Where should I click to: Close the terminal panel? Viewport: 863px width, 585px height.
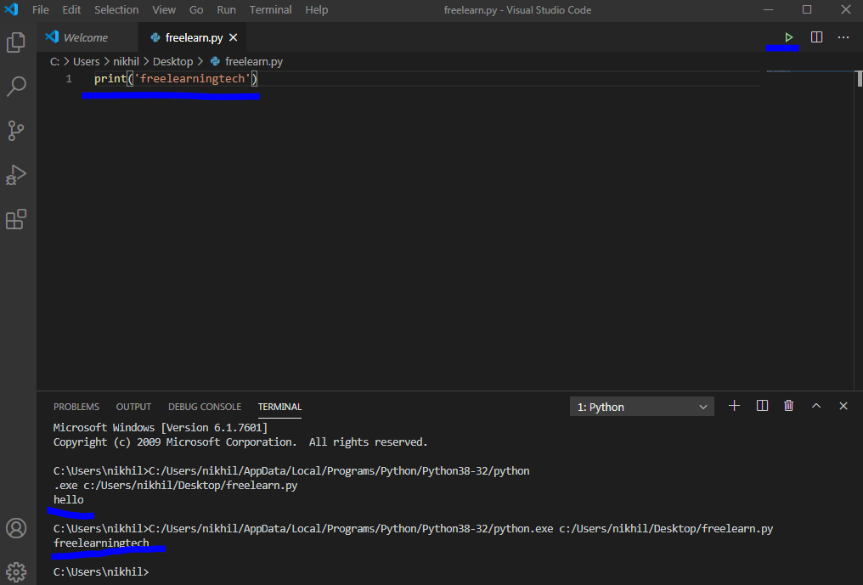tap(843, 406)
